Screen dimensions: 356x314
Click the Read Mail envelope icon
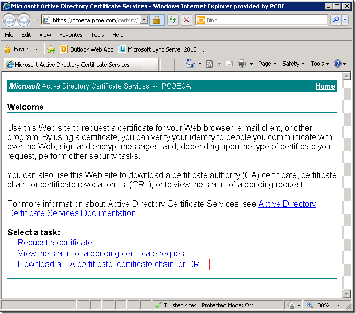tap(229, 64)
